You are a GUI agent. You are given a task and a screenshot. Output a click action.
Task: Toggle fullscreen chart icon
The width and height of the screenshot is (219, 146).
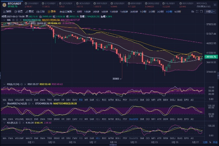click(x=197, y=11)
